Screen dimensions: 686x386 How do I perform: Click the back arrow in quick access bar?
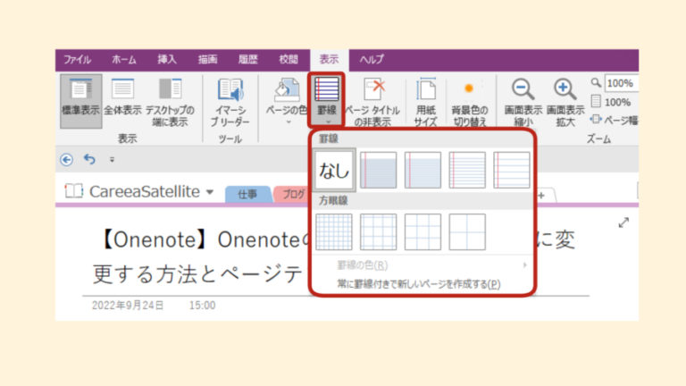tap(66, 160)
